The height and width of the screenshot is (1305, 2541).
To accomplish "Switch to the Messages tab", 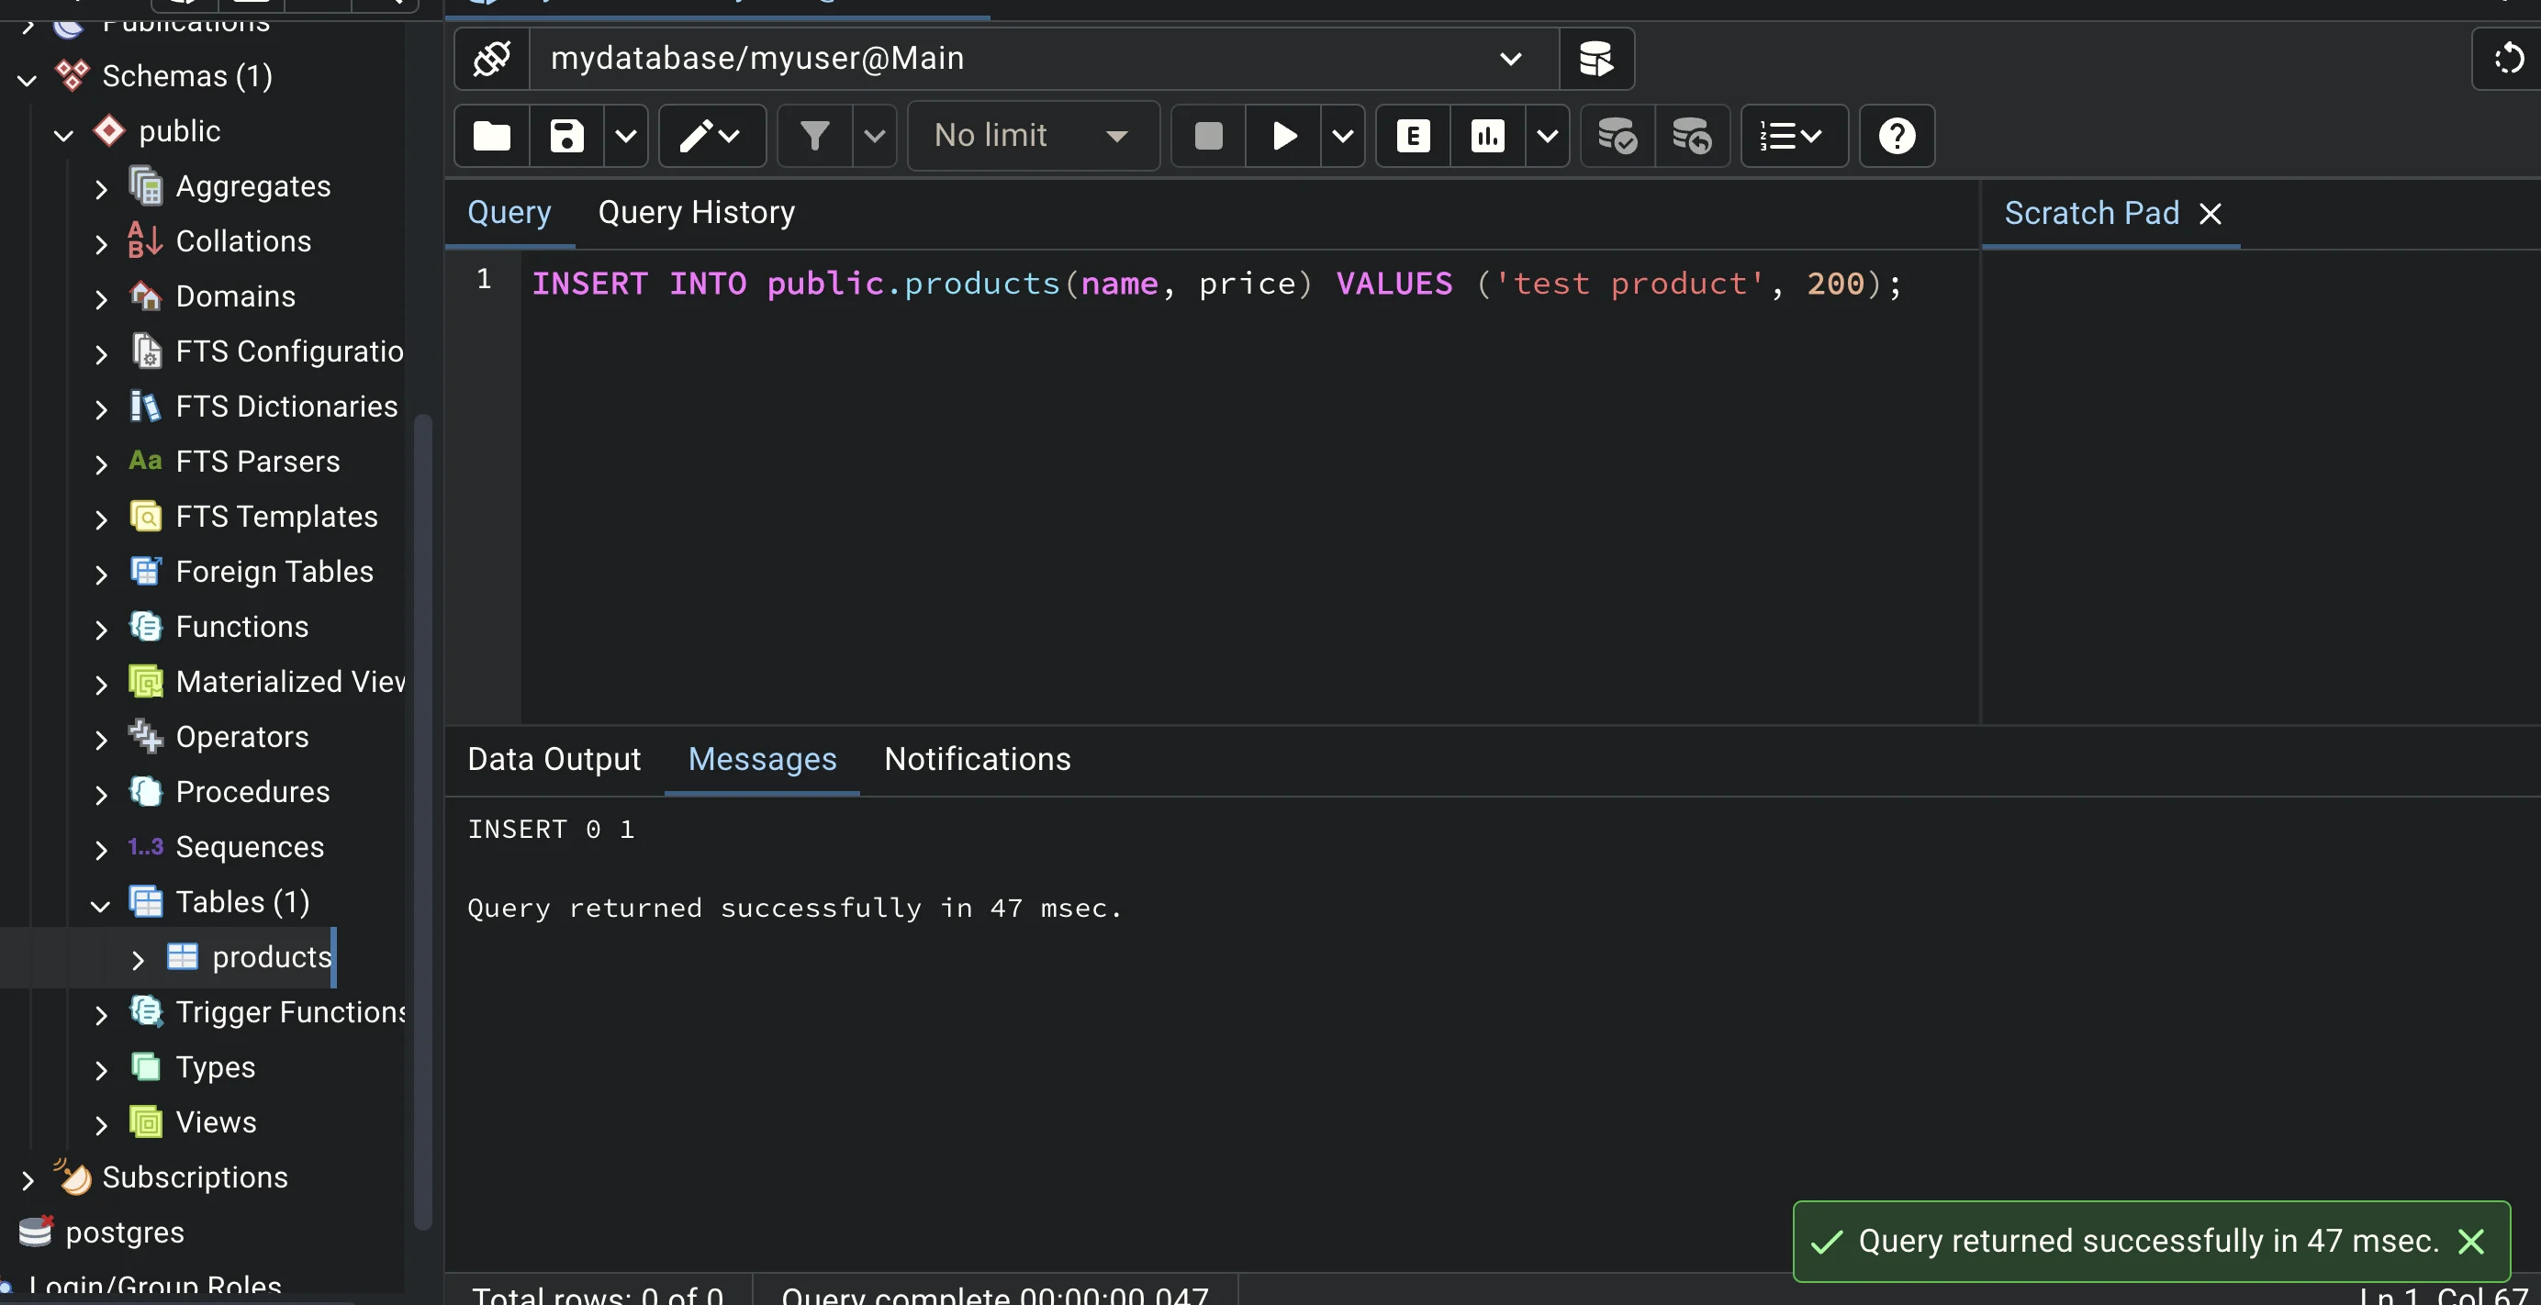I will 763,760.
